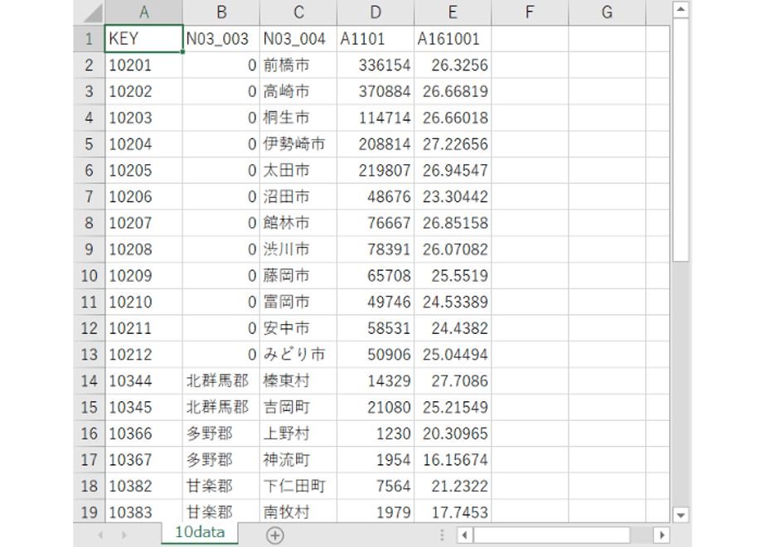The height and width of the screenshot is (547, 766).
Task: Select cell containing 館林市
Action: (298, 223)
